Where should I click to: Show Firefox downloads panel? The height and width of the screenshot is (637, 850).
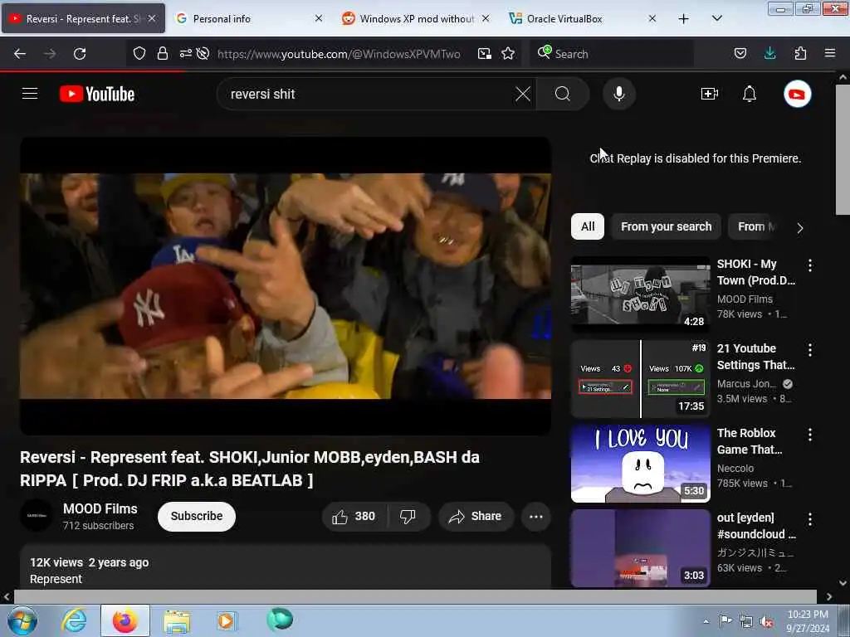click(x=769, y=53)
